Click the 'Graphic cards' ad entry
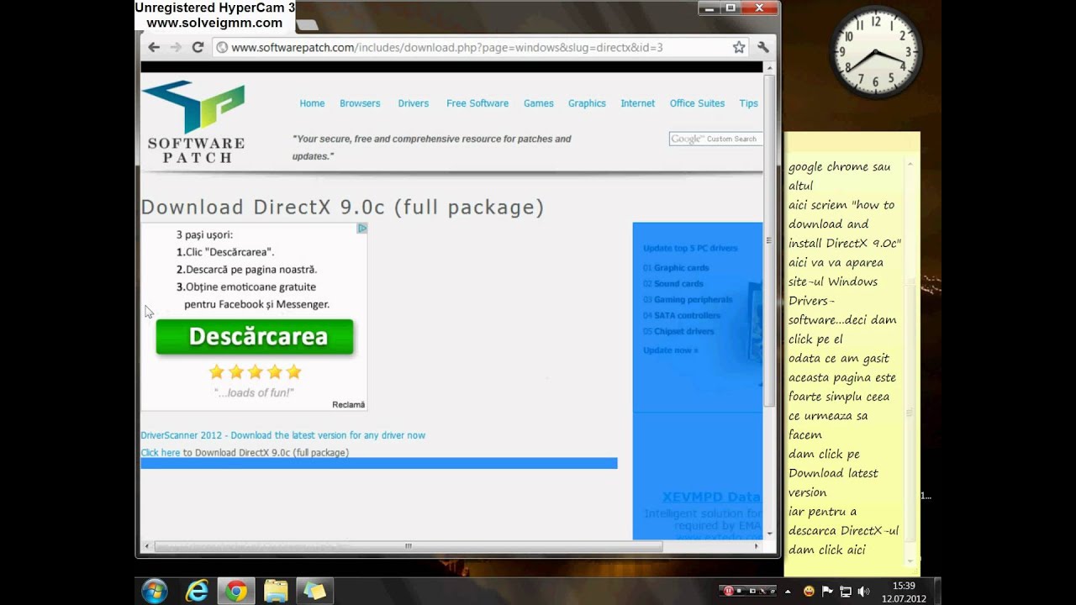The height and width of the screenshot is (605, 1076). pos(681,267)
